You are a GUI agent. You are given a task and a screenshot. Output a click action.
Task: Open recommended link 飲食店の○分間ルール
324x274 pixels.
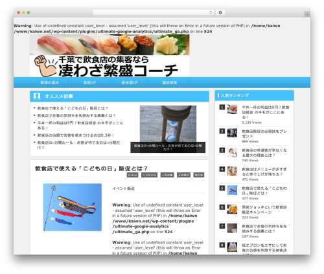78,145
